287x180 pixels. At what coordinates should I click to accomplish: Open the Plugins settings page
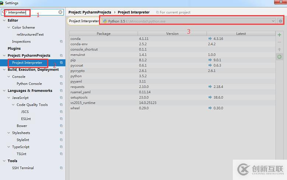pyautogui.click(x=14, y=48)
